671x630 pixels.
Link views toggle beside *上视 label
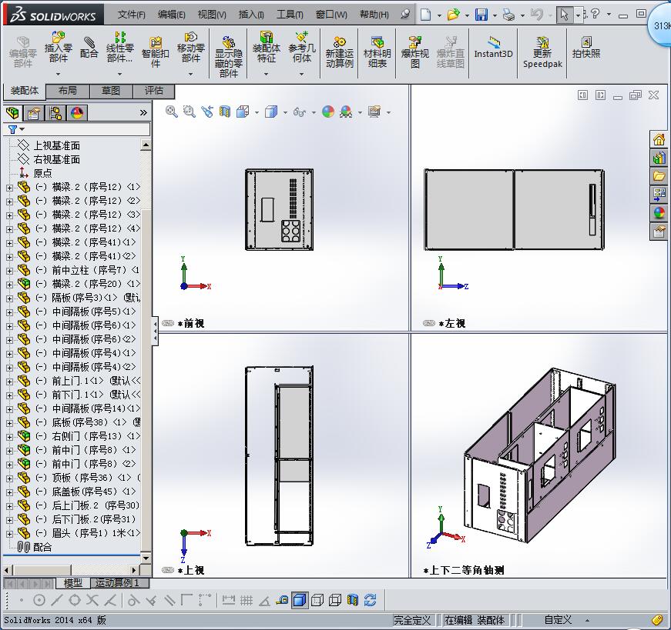click(168, 570)
